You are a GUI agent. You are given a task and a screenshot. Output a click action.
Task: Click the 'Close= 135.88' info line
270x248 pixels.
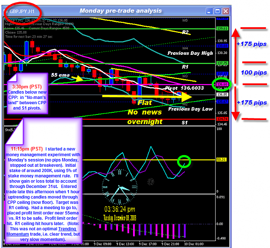tap(16, 32)
